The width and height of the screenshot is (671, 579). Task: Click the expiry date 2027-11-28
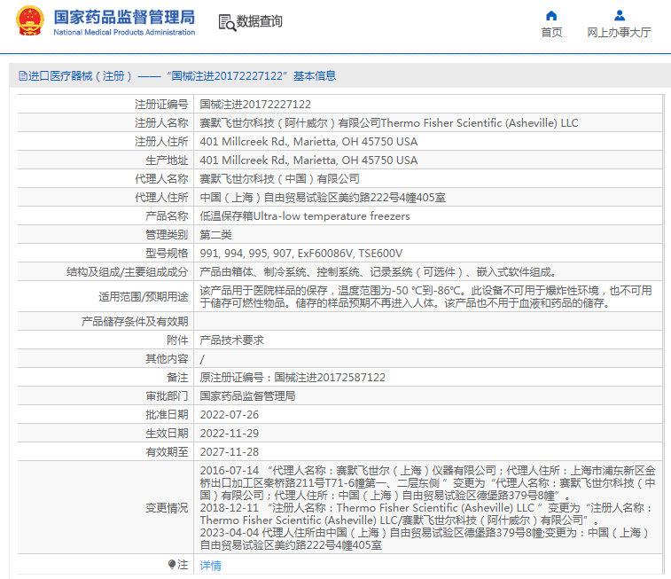pos(229,451)
